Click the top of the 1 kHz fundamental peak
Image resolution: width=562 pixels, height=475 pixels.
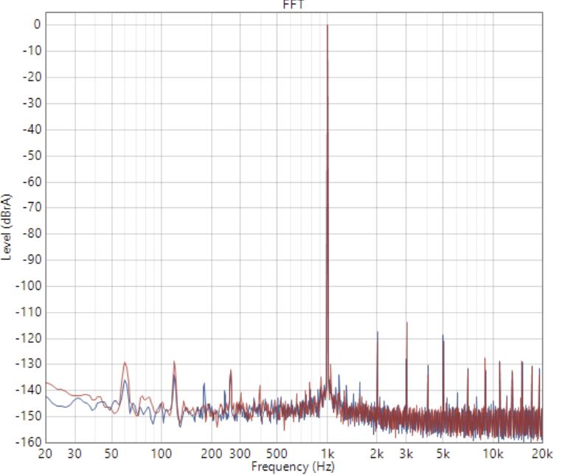[x=327, y=25]
